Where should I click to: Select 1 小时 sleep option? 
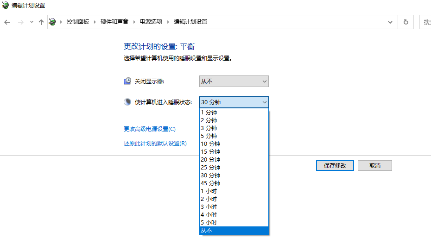point(234,191)
